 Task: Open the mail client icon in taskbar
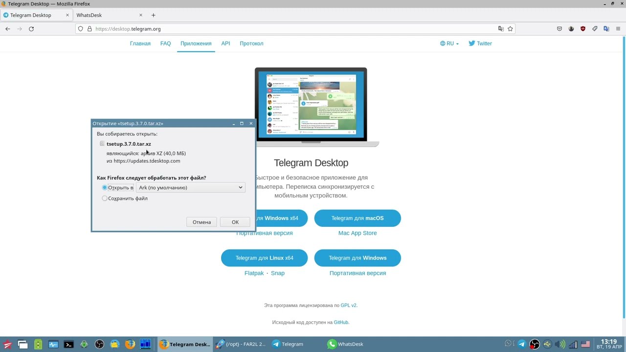pos(114,344)
